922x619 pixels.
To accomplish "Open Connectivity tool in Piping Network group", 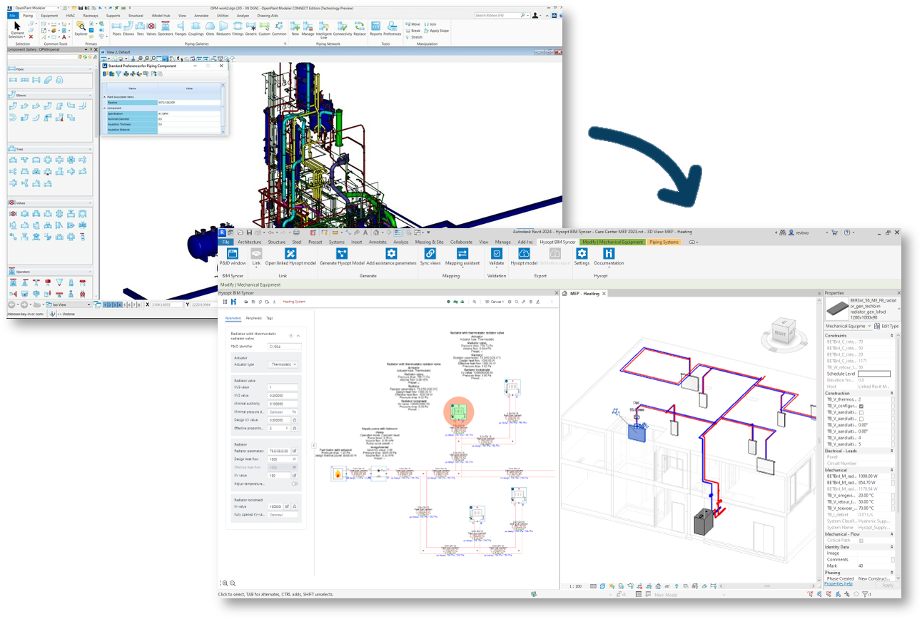I will click(x=343, y=28).
